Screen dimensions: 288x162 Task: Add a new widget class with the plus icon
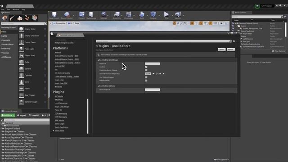pos(160,74)
